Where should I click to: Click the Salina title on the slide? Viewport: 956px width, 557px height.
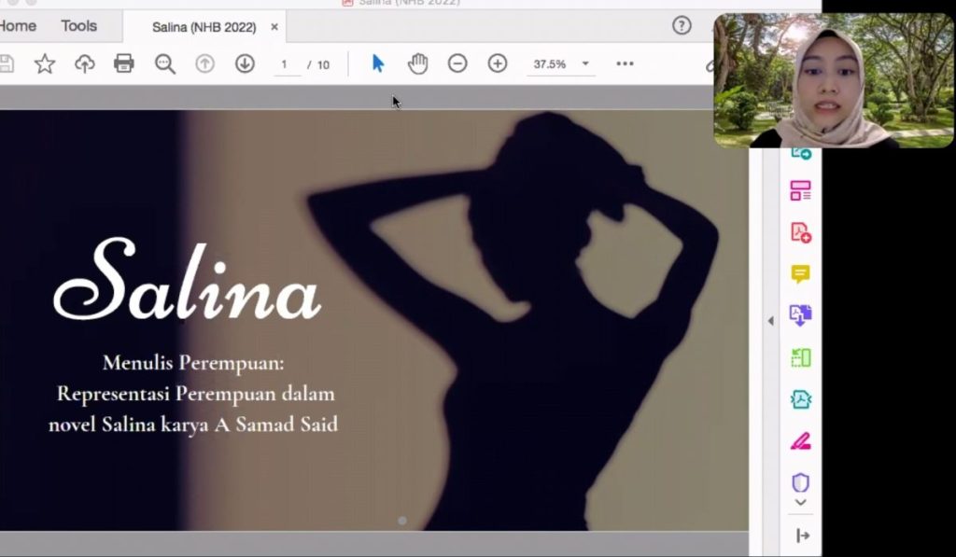(x=187, y=278)
